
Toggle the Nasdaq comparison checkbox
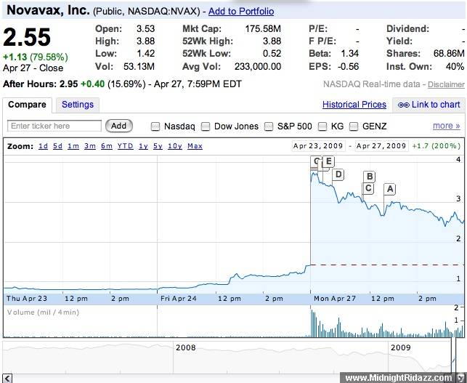155,126
